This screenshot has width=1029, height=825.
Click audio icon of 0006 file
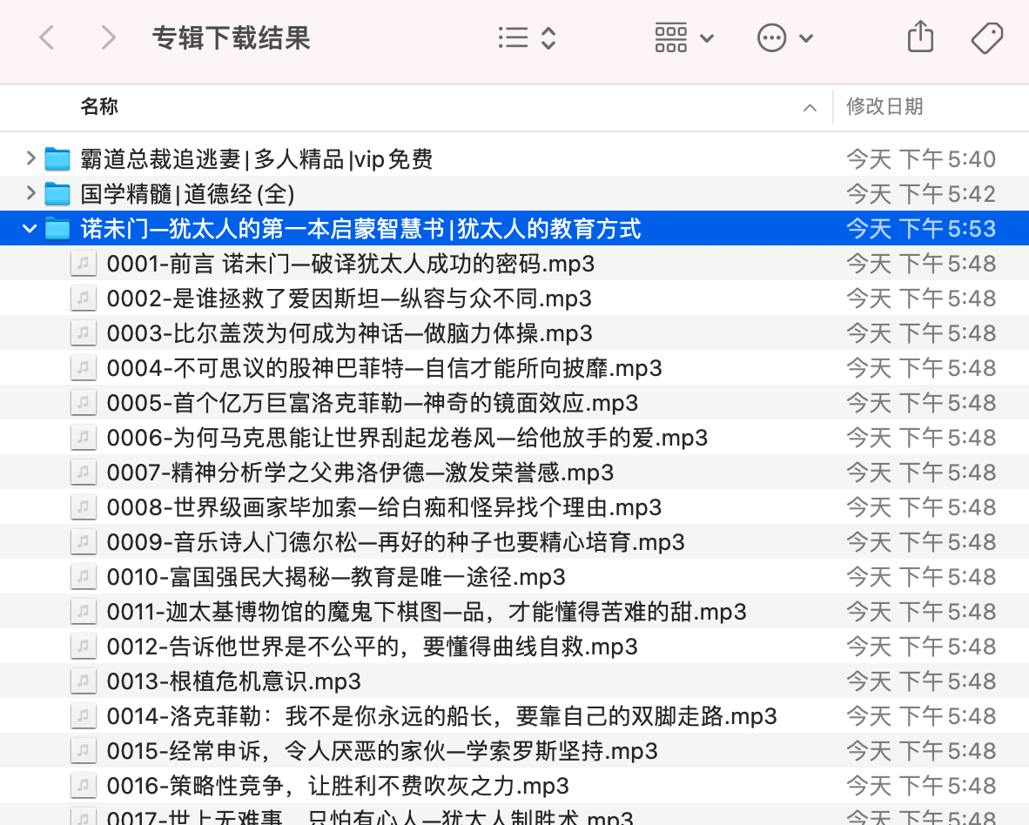point(84,437)
